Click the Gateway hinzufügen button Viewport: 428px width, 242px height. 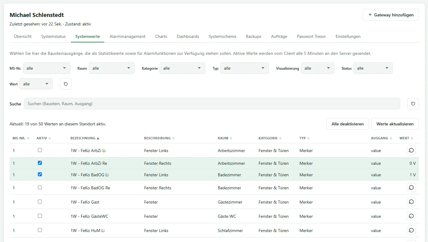click(391, 15)
